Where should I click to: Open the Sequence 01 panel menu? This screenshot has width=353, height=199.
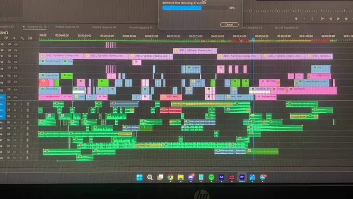click(45, 27)
